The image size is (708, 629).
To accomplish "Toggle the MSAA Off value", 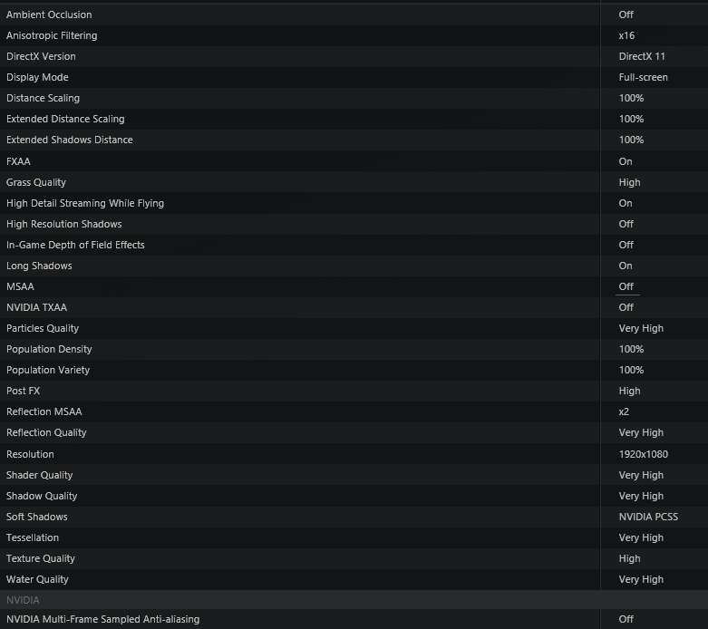I will coord(626,286).
